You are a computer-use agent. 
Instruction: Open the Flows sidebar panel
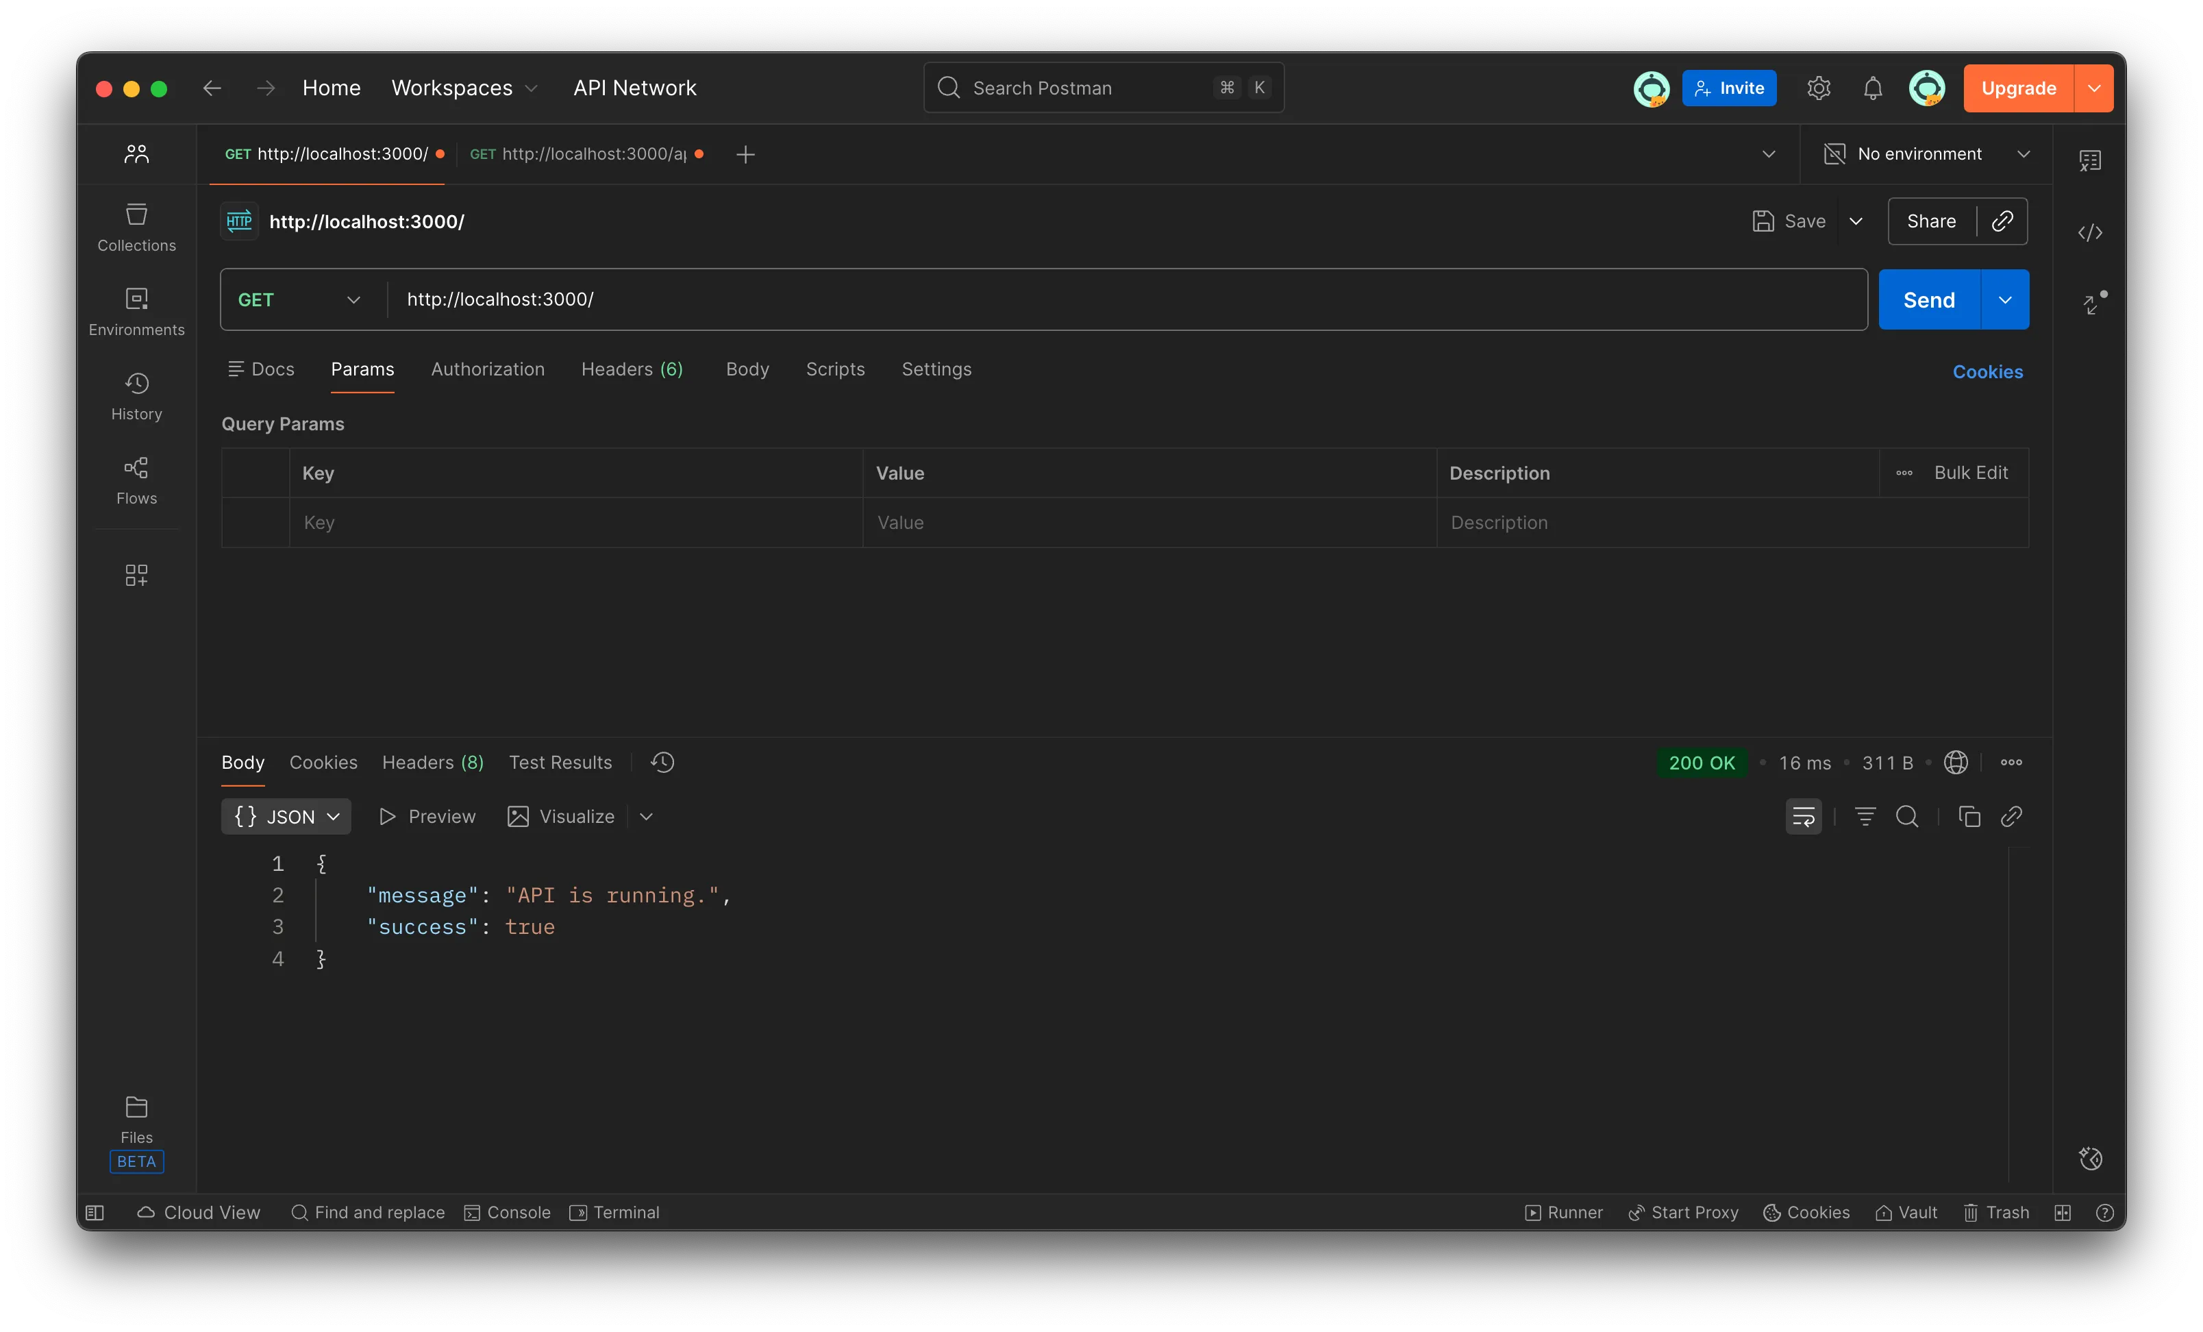click(136, 480)
